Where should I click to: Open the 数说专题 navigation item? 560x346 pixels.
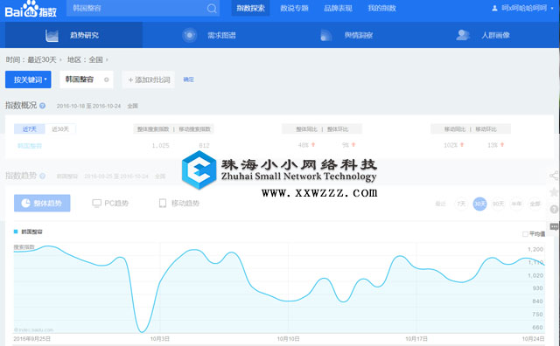294,8
